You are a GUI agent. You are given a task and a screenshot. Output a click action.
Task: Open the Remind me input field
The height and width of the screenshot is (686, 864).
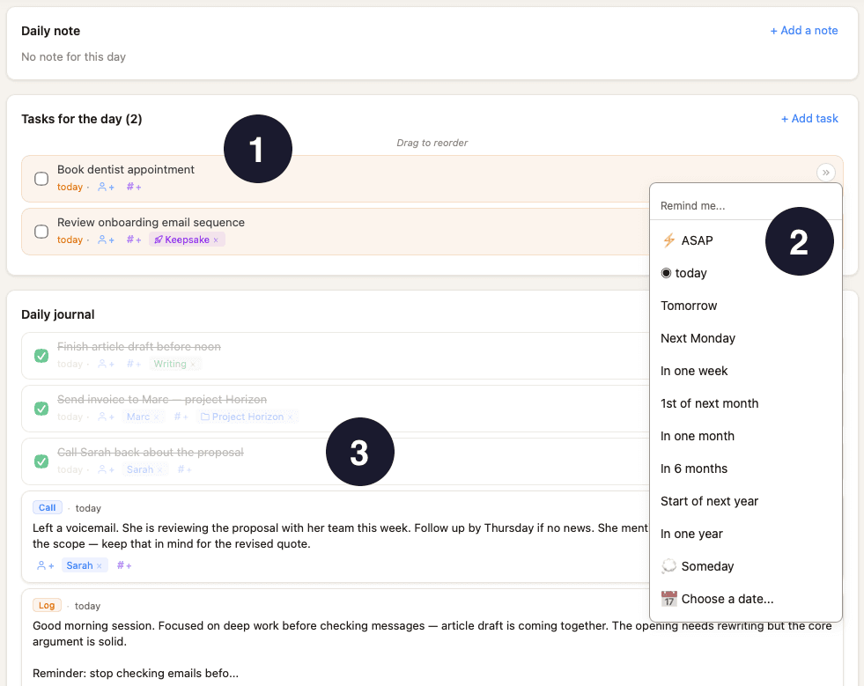point(746,203)
